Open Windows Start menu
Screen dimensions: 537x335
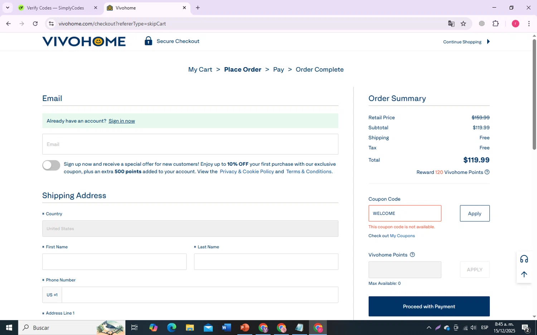coord(9,327)
